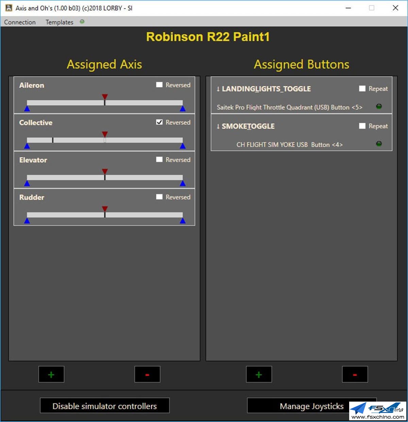This screenshot has width=408, height=422.
Task: Click the green status dot next to Templates
Action: tap(82, 21)
